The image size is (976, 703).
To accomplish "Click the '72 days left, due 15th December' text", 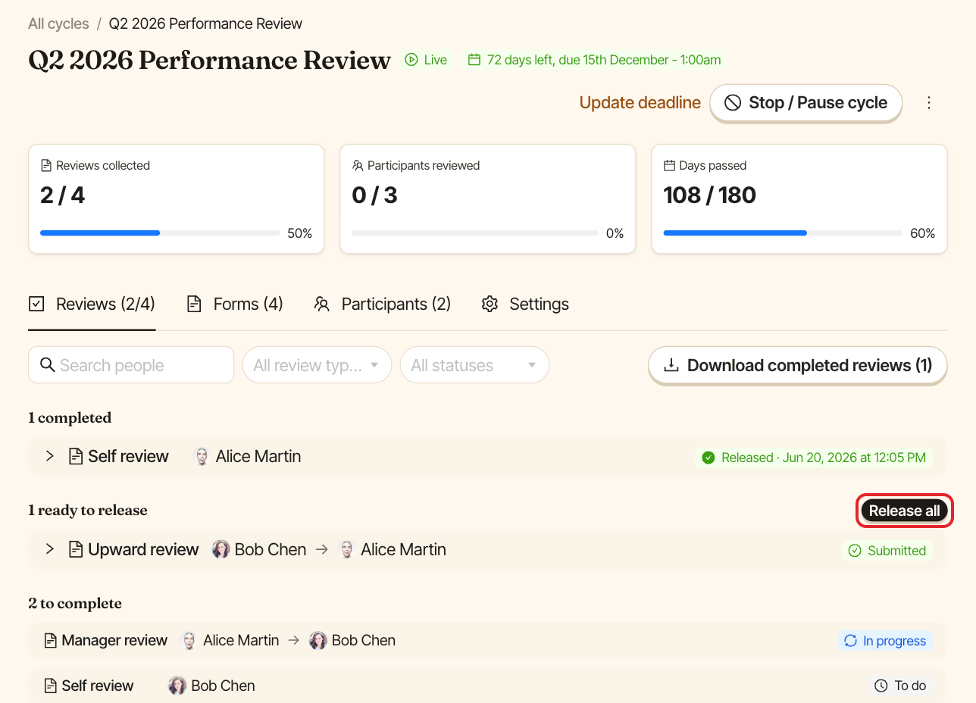I will pos(604,60).
